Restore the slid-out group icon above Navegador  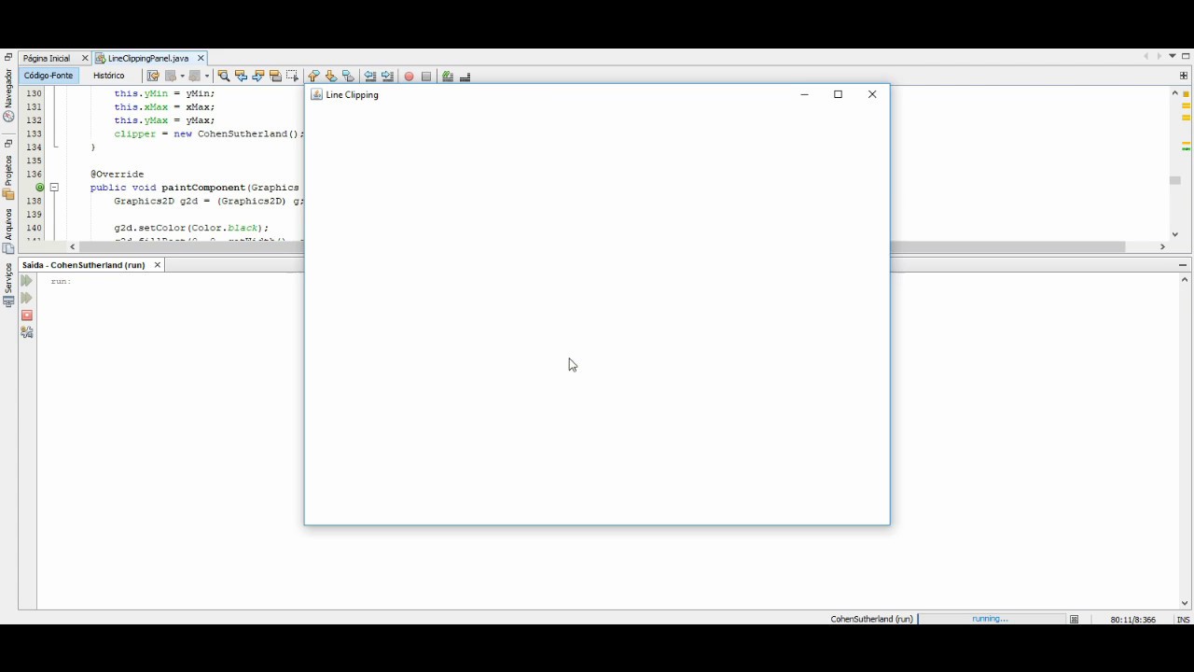8,57
